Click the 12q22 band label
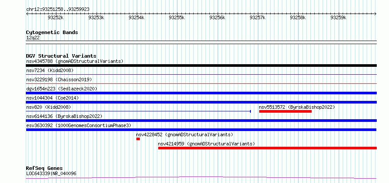389x183 pixels. click(33, 38)
